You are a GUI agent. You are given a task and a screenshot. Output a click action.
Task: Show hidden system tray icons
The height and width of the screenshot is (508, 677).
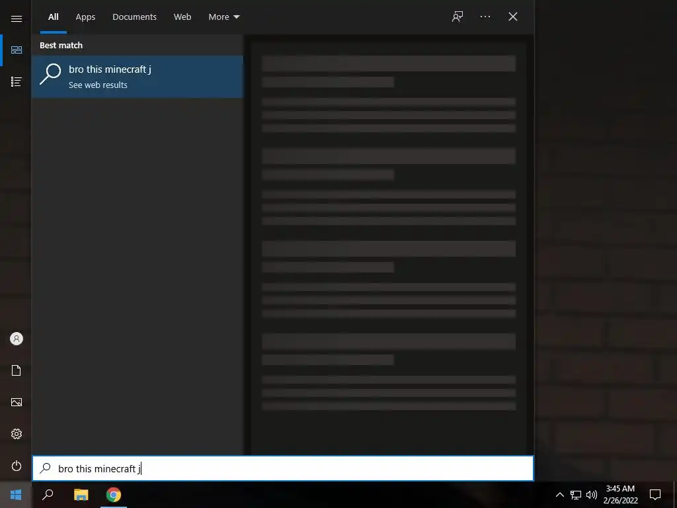coord(559,495)
